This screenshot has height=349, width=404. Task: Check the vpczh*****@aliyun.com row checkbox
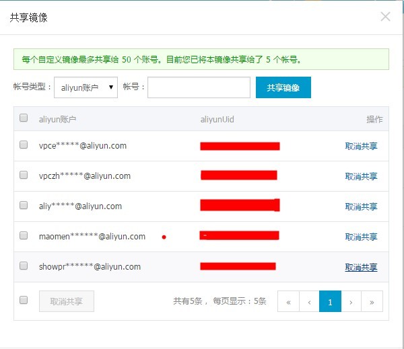[x=24, y=176]
